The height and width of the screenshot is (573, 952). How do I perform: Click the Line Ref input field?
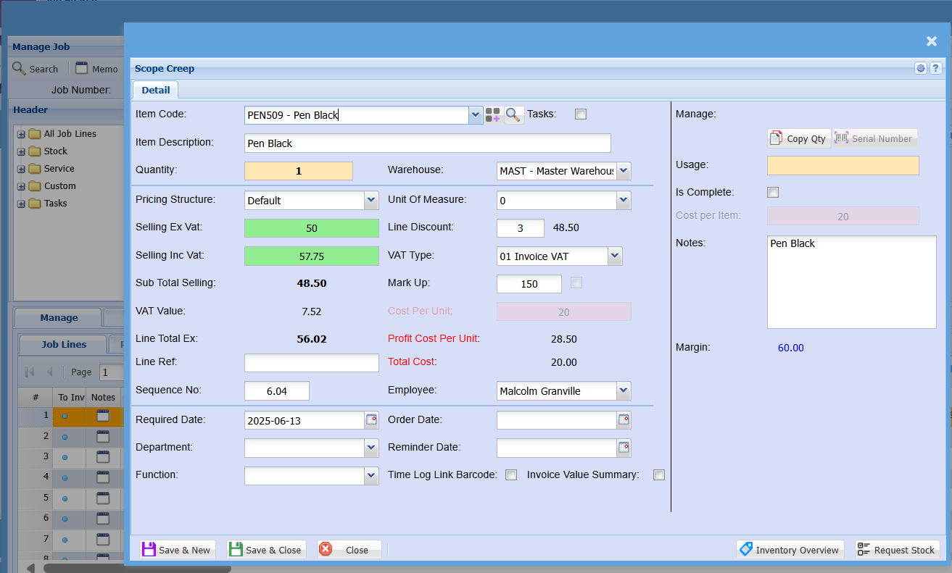click(x=312, y=363)
